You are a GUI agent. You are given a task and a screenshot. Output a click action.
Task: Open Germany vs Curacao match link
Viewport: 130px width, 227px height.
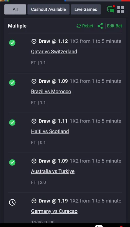click(x=54, y=211)
